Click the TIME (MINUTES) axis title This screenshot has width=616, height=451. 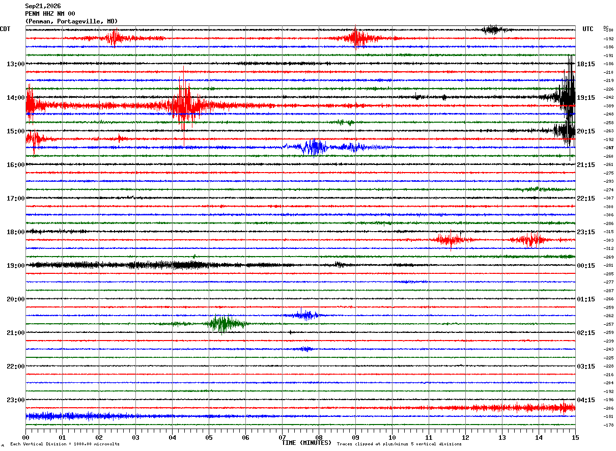[x=306, y=443]
